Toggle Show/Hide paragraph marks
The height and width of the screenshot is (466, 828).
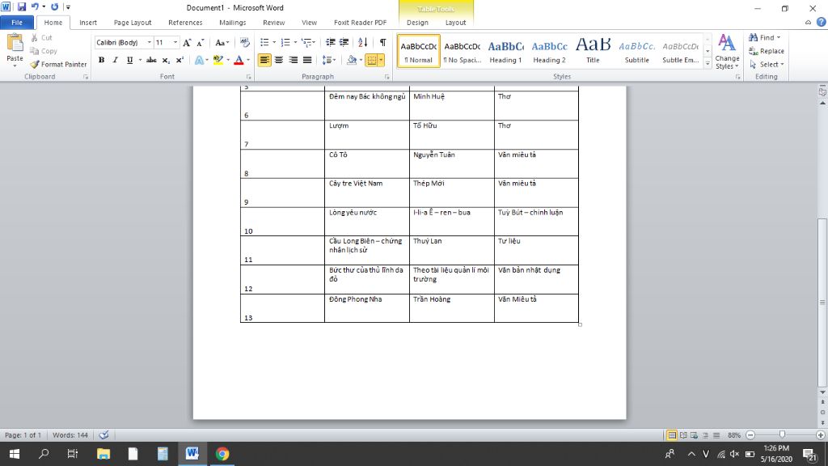point(382,42)
